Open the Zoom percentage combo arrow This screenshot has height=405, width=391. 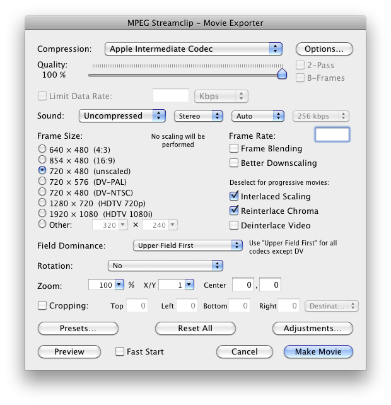point(119,285)
